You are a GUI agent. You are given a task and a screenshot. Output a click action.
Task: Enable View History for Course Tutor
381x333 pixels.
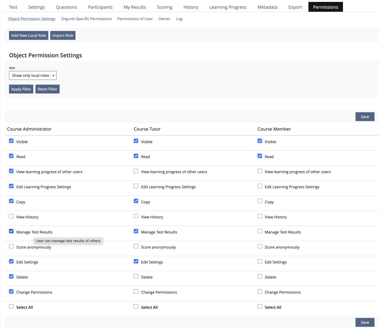click(x=136, y=216)
